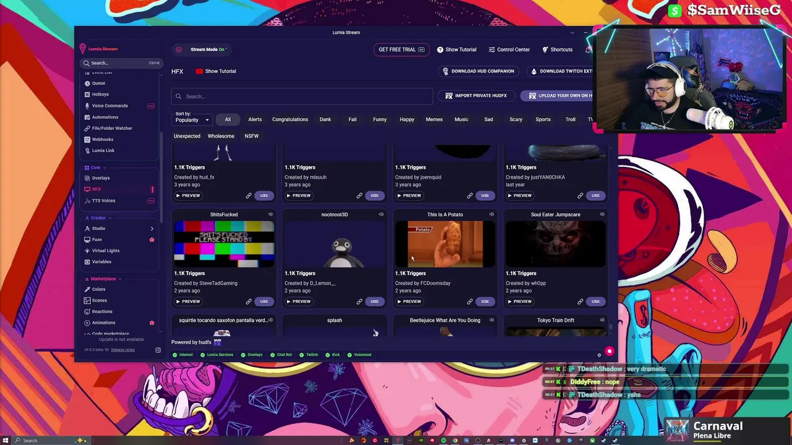Open Voice Commands in the sidebar
Screen dimensions: 792x445
(x=110, y=106)
